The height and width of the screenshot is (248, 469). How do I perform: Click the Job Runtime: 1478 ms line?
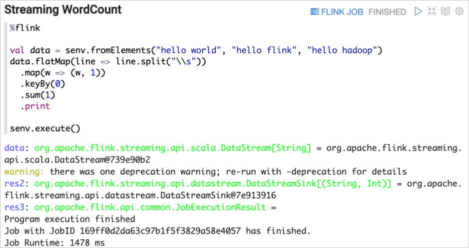[55, 243]
